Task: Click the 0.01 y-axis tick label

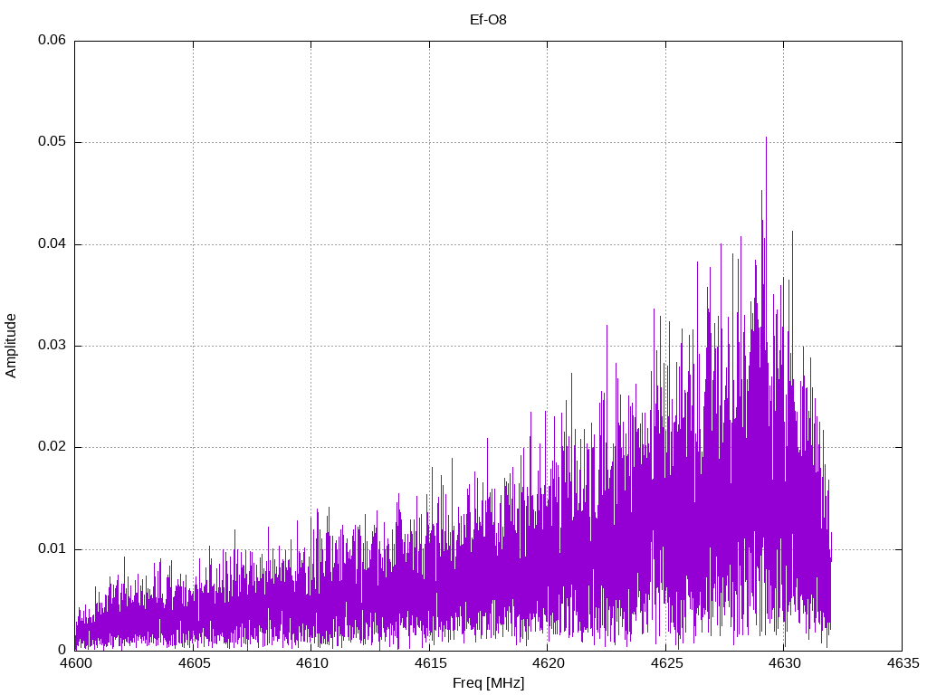Action: tap(52, 549)
